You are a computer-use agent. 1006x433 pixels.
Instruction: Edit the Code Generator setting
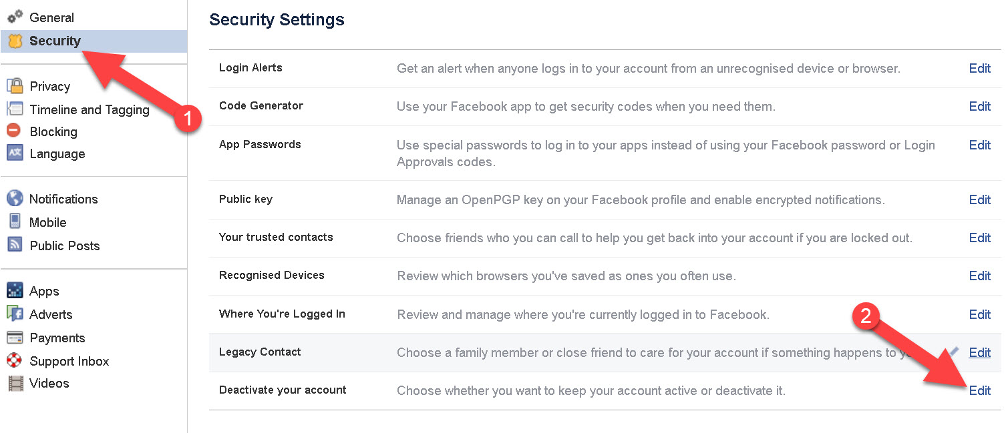(979, 106)
